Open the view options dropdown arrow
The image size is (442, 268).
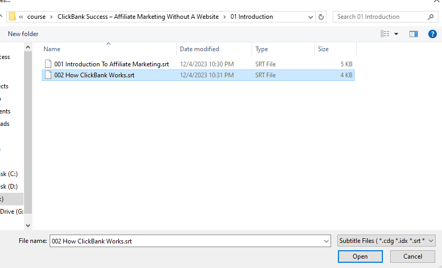[396, 34]
